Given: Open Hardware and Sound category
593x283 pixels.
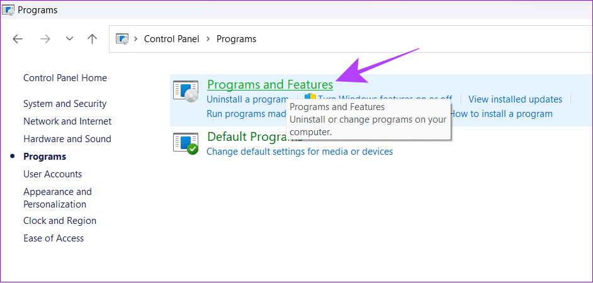Looking at the screenshot, I should 67,138.
